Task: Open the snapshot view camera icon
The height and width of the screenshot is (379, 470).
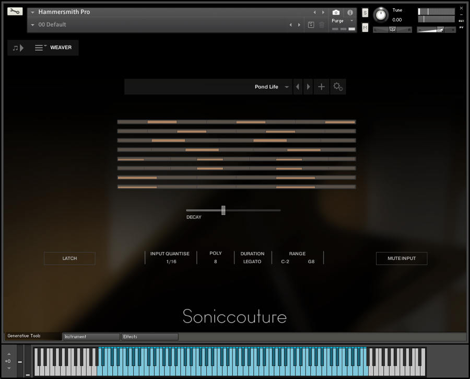Action: pos(336,13)
